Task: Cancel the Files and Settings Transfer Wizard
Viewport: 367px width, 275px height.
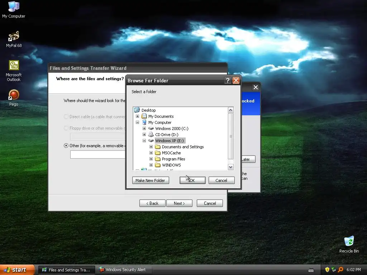Action: [x=210, y=203]
